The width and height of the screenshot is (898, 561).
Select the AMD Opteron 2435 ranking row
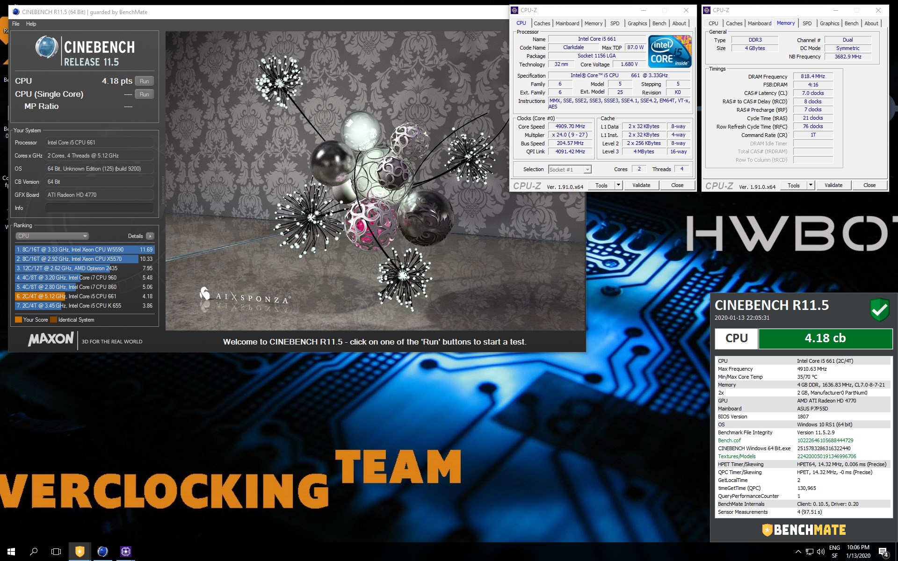tap(85, 268)
